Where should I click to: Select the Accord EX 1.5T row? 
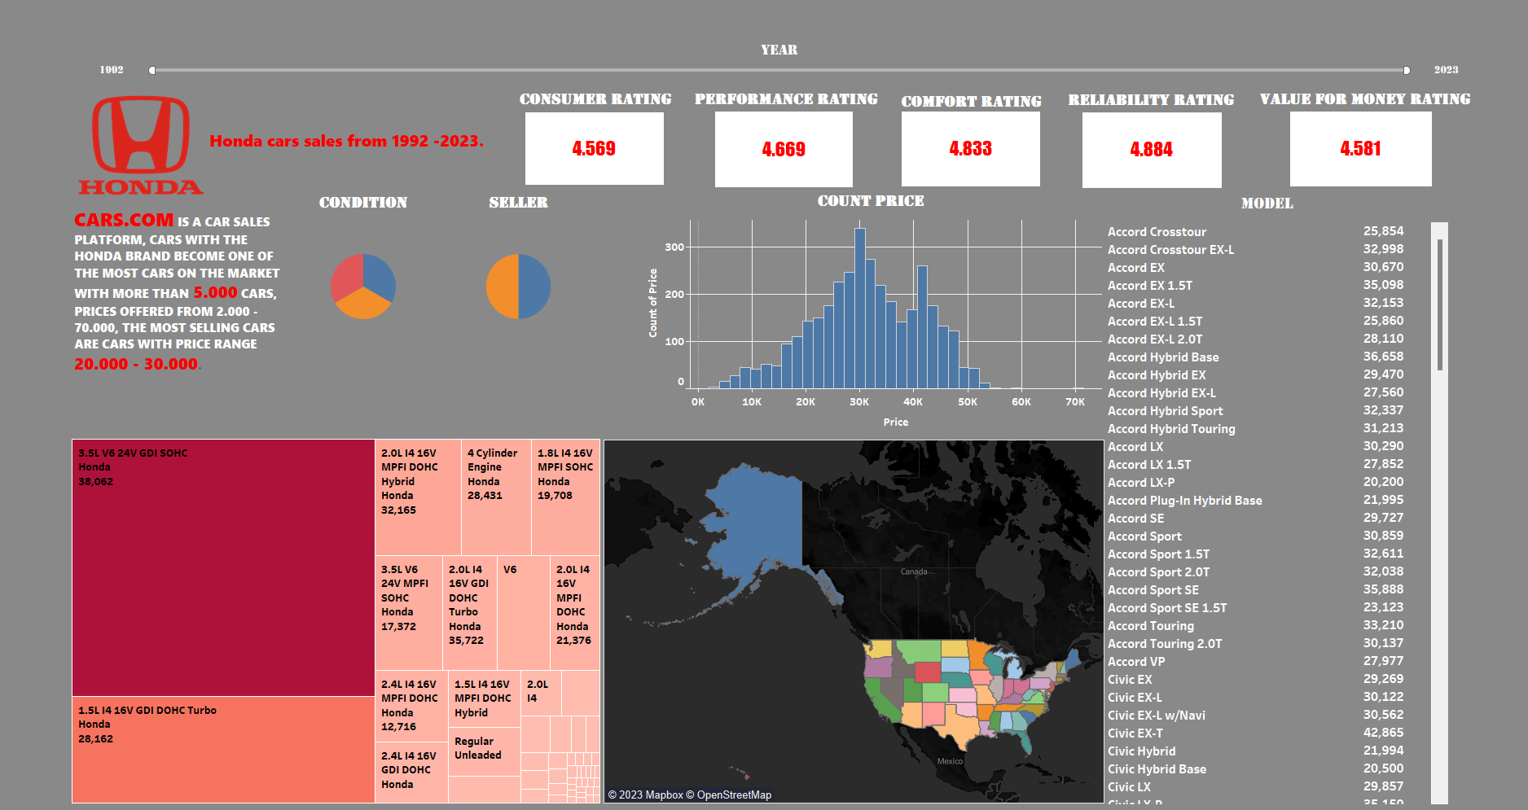tap(1255, 286)
